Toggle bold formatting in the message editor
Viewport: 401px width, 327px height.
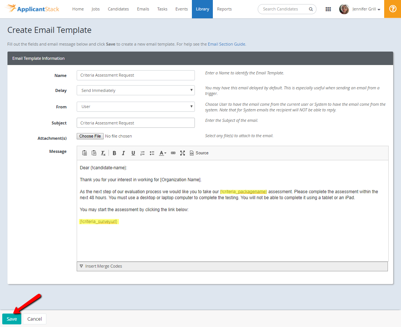coord(114,153)
